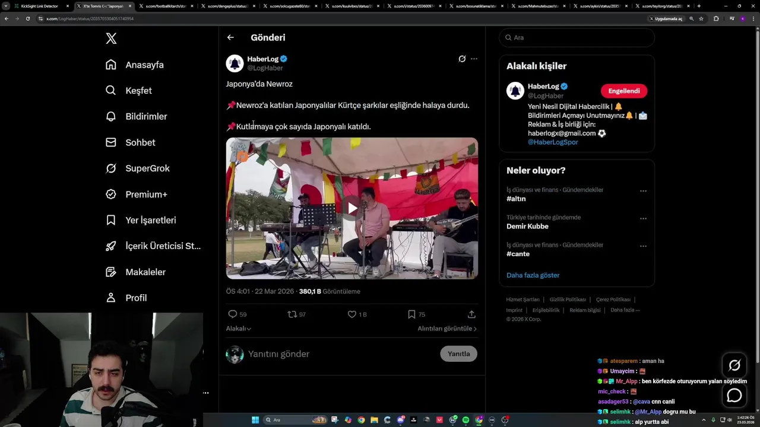760x427 pixels.
Task: Open Keşfet search page
Action: point(129,91)
